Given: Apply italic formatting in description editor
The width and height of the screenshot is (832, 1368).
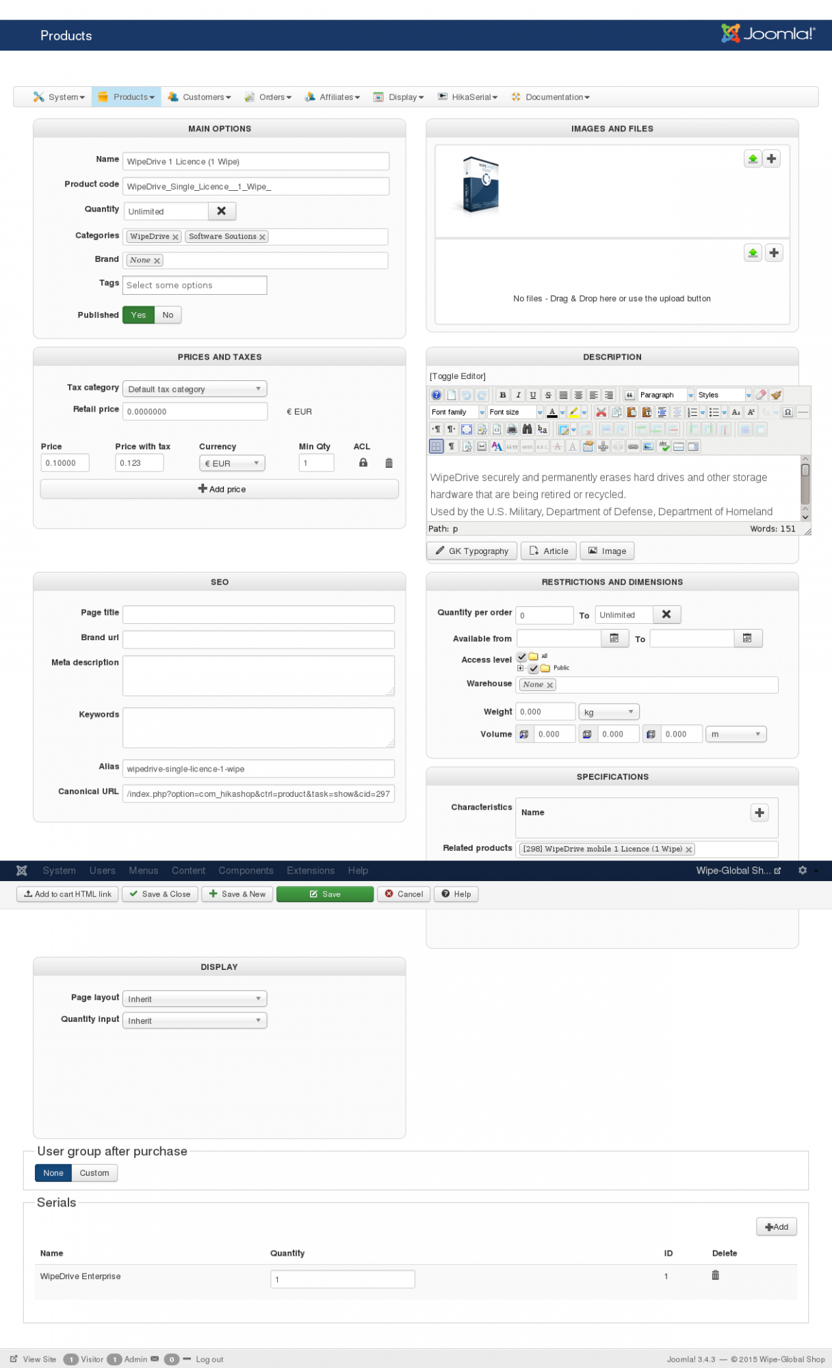Looking at the screenshot, I should click(518, 395).
